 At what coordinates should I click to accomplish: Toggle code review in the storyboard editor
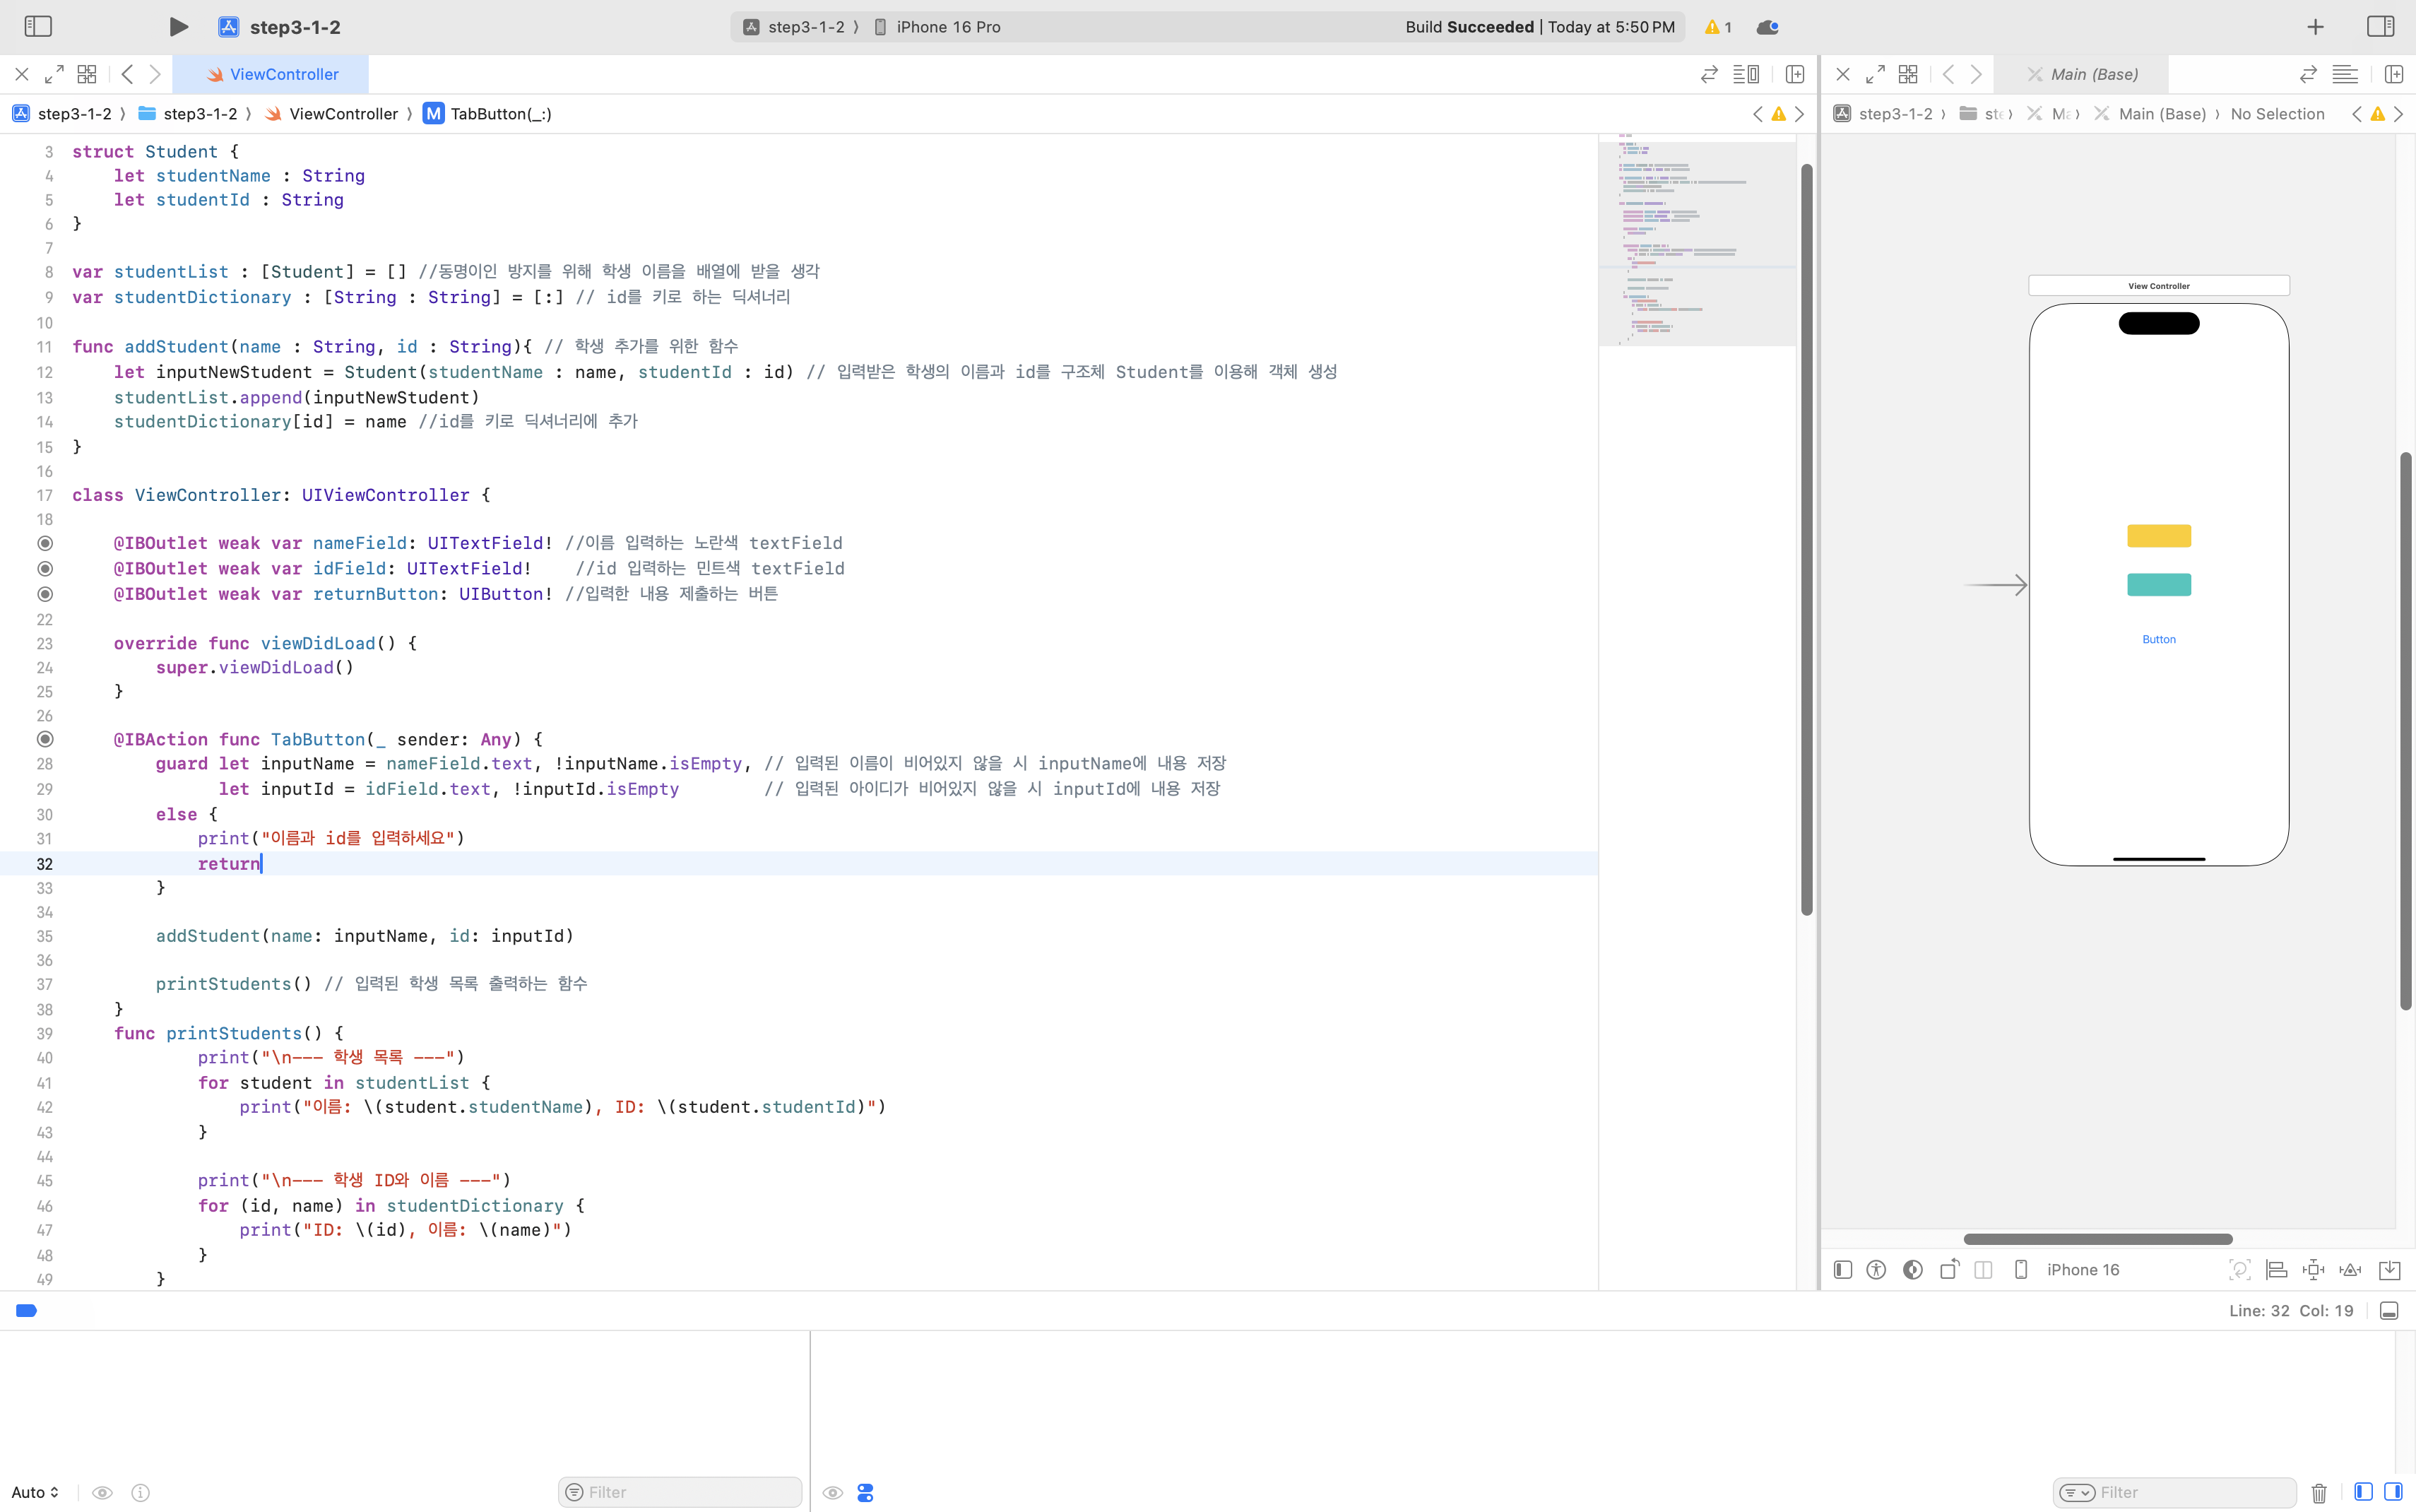pyautogui.click(x=2308, y=74)
